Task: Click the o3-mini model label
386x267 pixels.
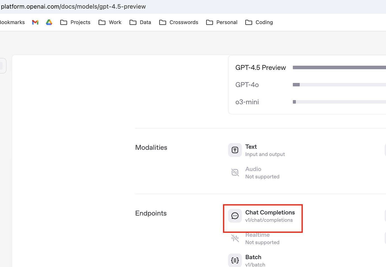Action: (247, 102)
